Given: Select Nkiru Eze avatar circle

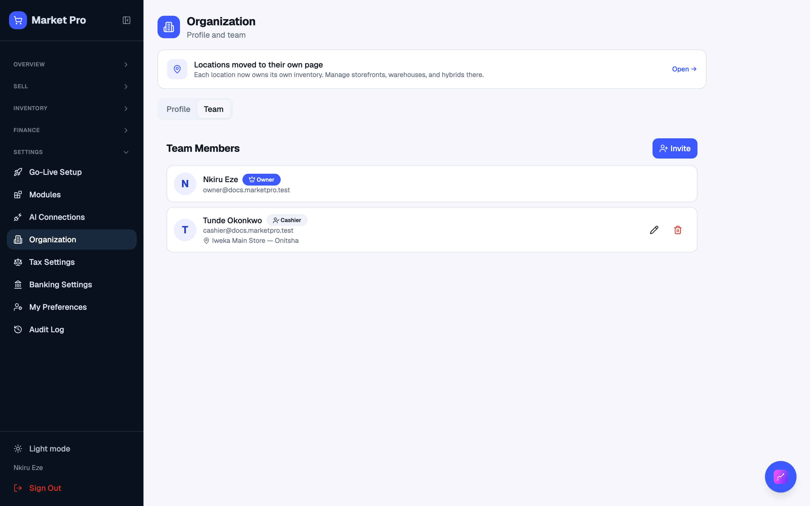Looking at the screenshot, I should tap(185, 184).
